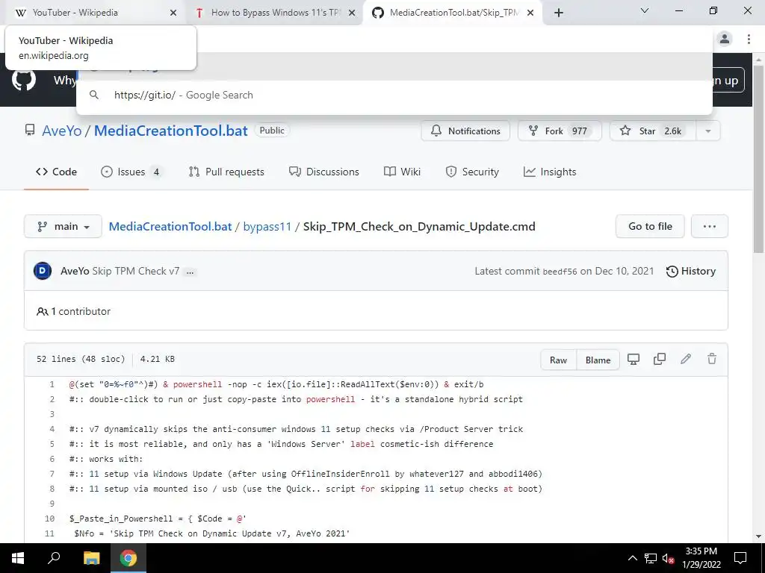Open Action Center notifications icon
Screen dimensions: 765x573
pos(740,558)
